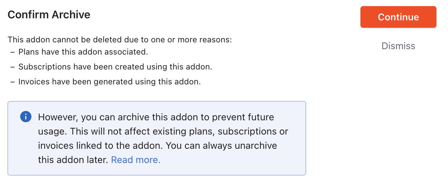Click the dash bullet before the Invoices reason
The height and width of the screenshot is (183, 448).
[13, 82]
